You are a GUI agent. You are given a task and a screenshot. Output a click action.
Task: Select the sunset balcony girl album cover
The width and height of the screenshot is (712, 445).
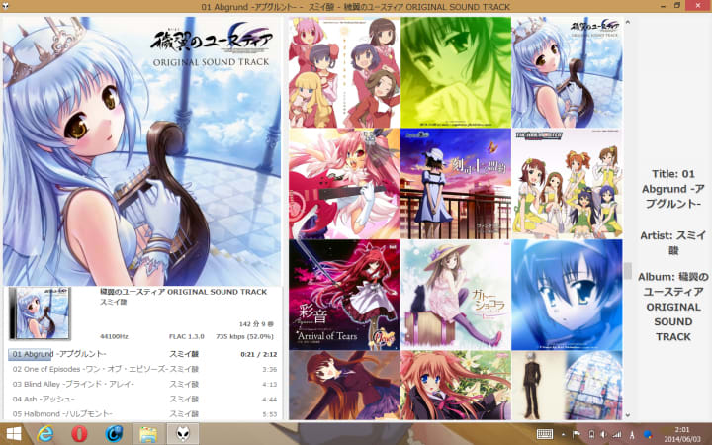click(x=456, y=184)
